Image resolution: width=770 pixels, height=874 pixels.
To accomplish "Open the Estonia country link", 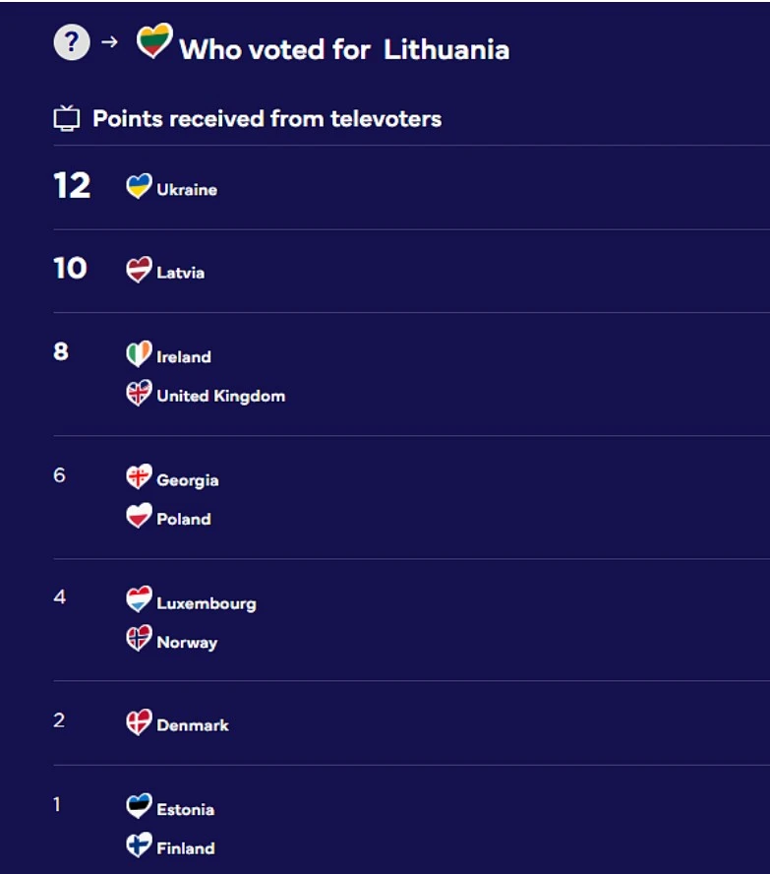I will pos(186,809).
